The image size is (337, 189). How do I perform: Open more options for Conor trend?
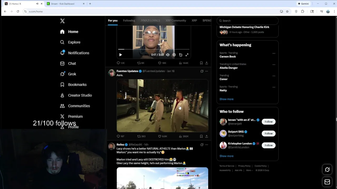274,76
